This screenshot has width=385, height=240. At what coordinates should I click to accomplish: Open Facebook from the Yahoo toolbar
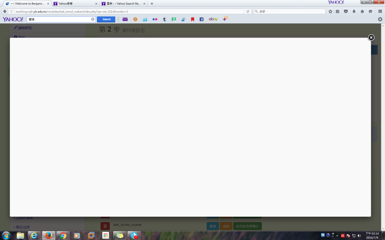(202, 19)
